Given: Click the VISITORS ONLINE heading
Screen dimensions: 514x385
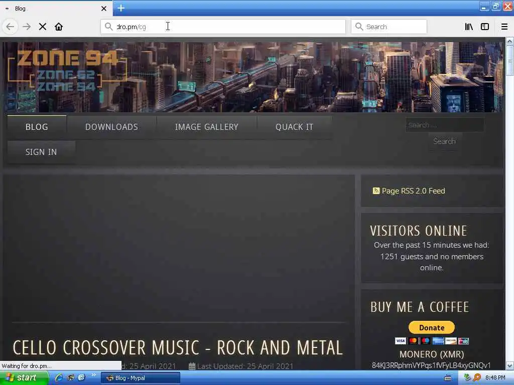Looking at the screenshot, I should coord(418,231).
